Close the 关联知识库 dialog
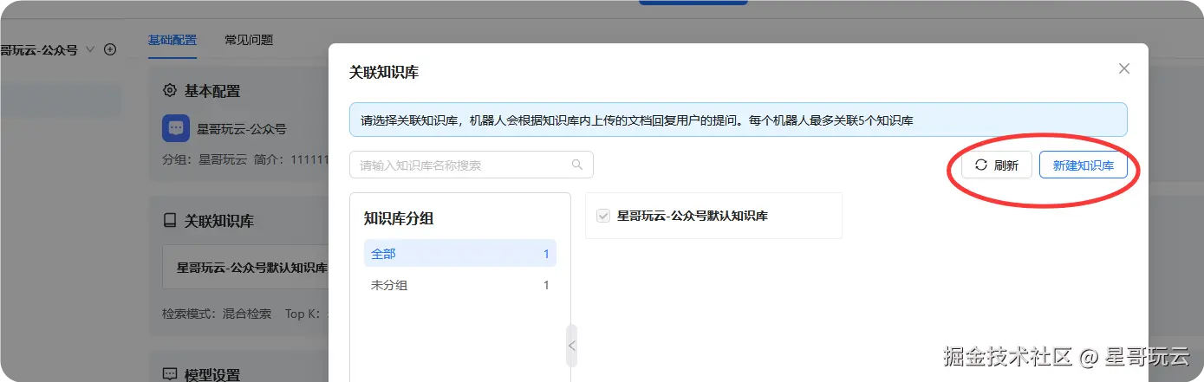1204x382 pixels. pyautogui.click(x=1124, y=68)
